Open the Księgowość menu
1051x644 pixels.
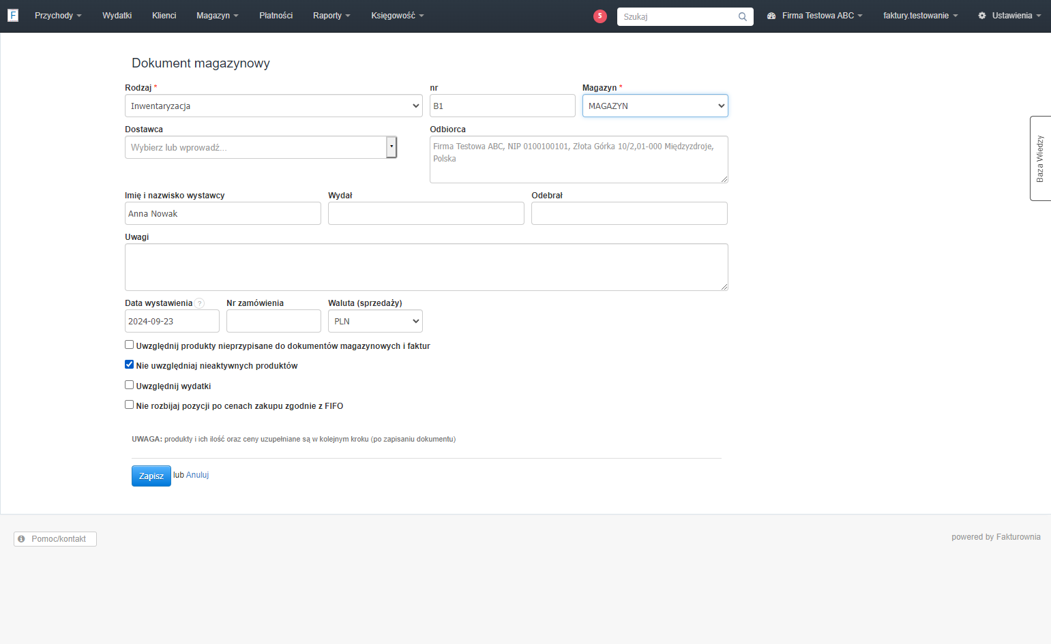click(398, 16)
